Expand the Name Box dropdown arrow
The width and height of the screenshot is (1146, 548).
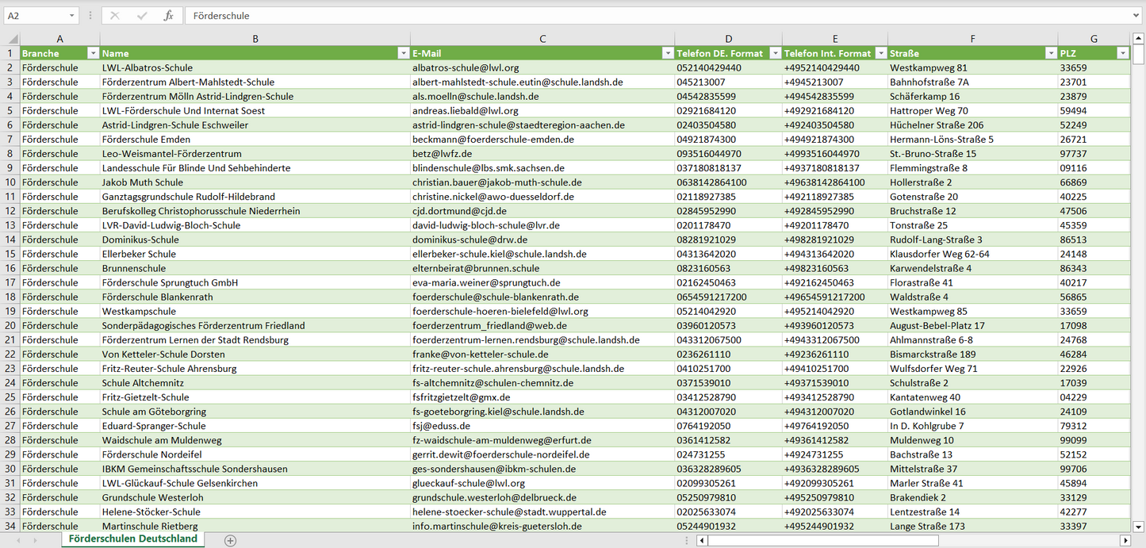point(72,16)
